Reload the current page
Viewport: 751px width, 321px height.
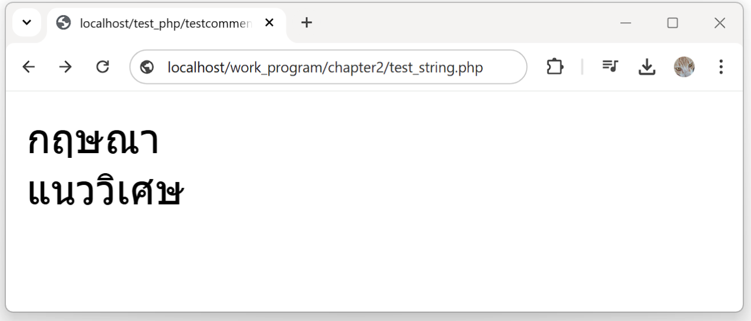103,67
